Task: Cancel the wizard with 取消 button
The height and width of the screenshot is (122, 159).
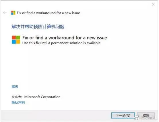Action: pos(146,115)
